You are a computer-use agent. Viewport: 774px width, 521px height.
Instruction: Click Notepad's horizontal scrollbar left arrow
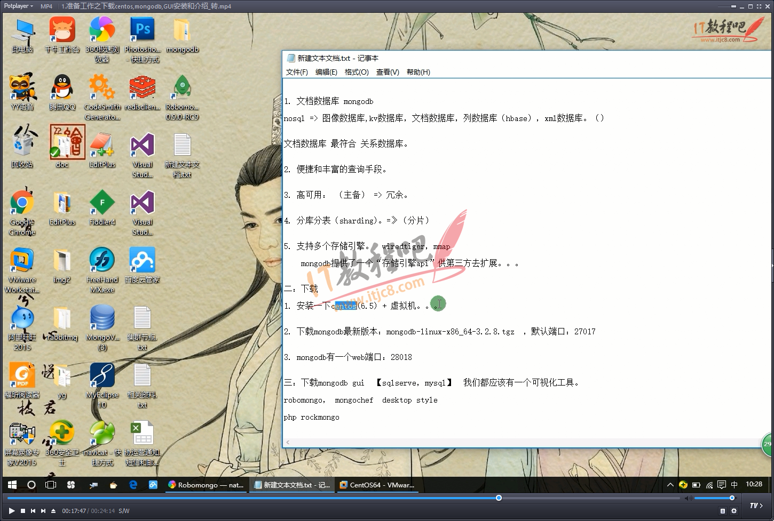(x=288, y=442)
